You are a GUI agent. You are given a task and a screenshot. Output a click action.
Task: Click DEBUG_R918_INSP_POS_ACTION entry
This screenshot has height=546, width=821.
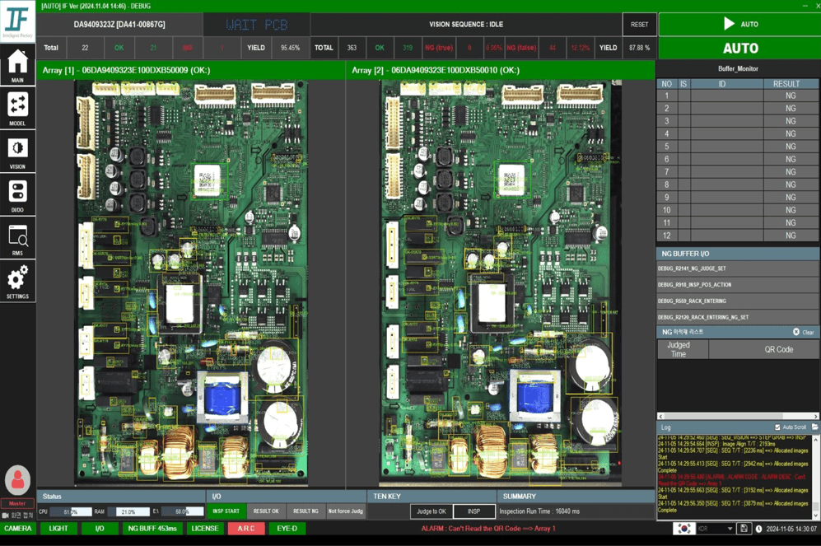pyautogui.click(x=739, y=285)
